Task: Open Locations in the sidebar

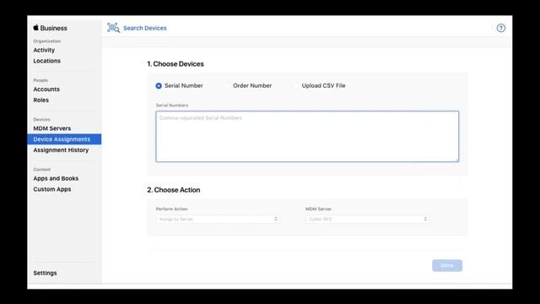Action: pos(47,61)
